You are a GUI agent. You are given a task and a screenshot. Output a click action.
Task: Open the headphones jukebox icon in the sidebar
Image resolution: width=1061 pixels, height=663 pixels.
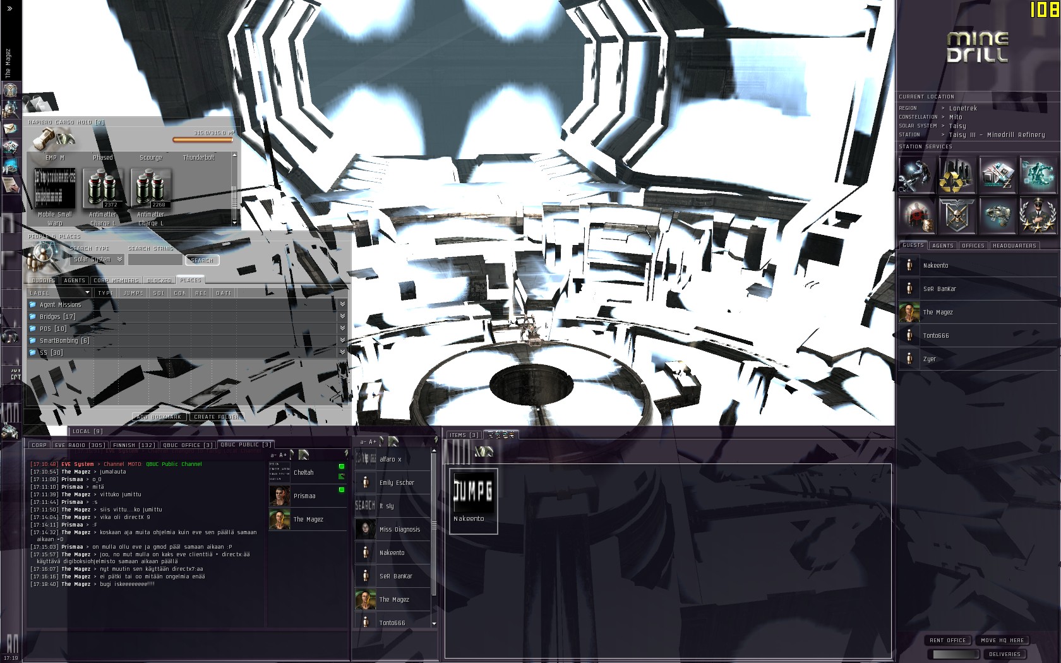(x=10, y=337)
